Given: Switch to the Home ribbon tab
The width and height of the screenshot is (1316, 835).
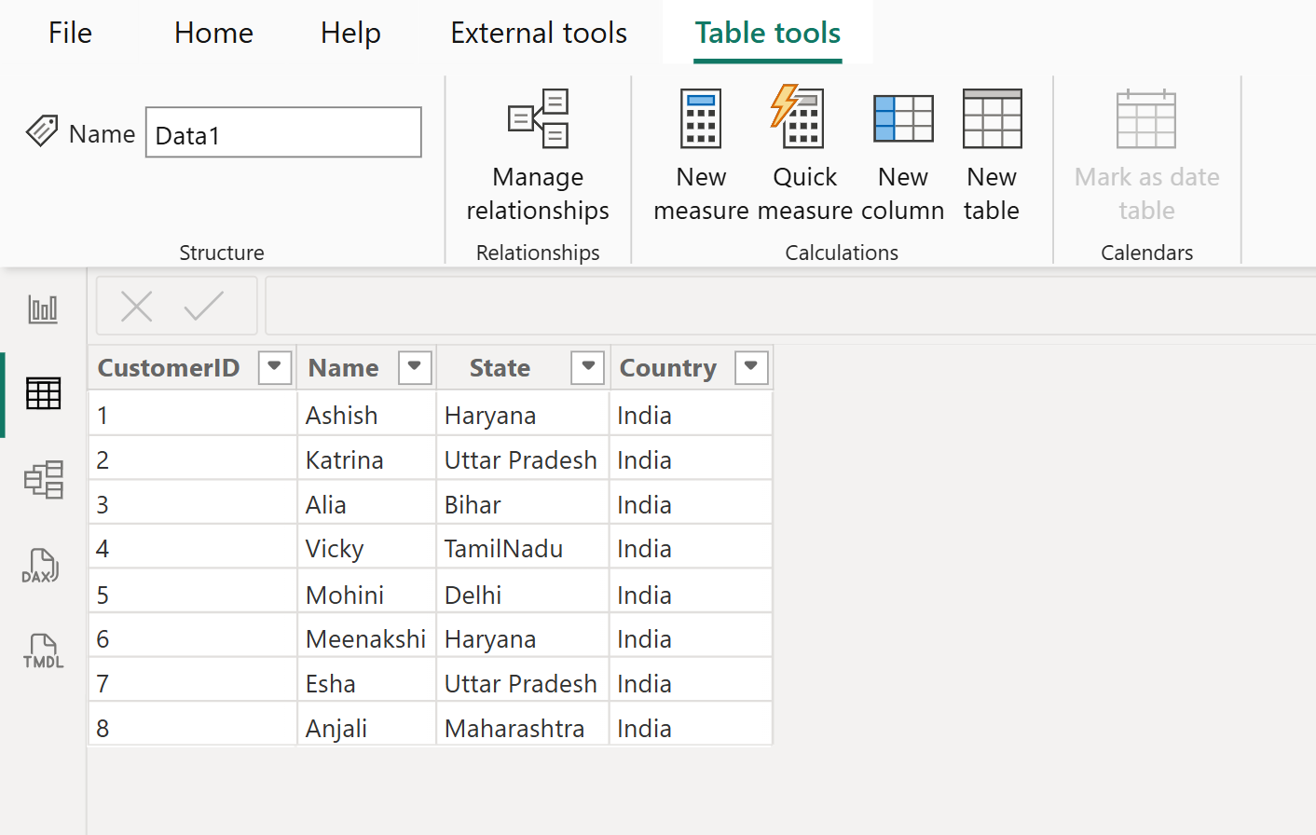Looking at the screenshot, I should [x=212, y=33].
